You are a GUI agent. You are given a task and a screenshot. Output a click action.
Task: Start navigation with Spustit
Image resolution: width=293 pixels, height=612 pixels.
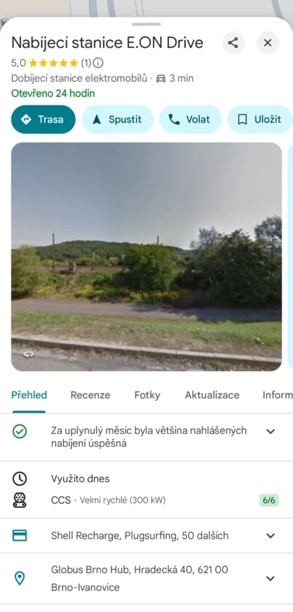click(118, 120)
